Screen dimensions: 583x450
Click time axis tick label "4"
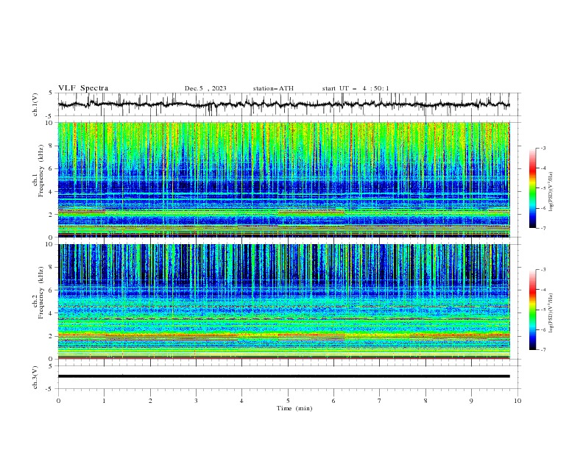[241, 401]
